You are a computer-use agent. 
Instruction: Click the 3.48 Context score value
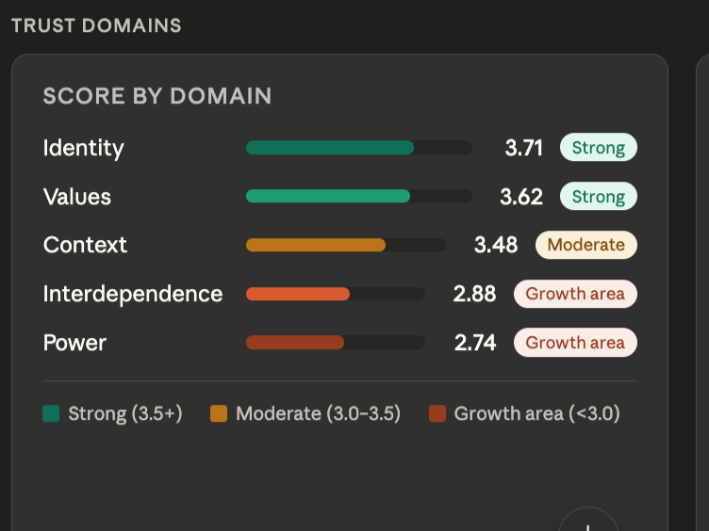click(496, 245)
